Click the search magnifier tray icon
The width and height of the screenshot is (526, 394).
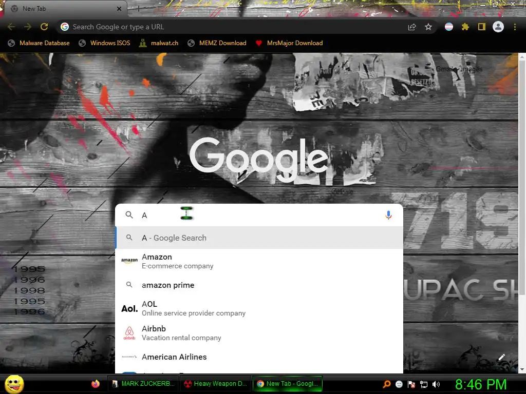click(x=387, y=384)
